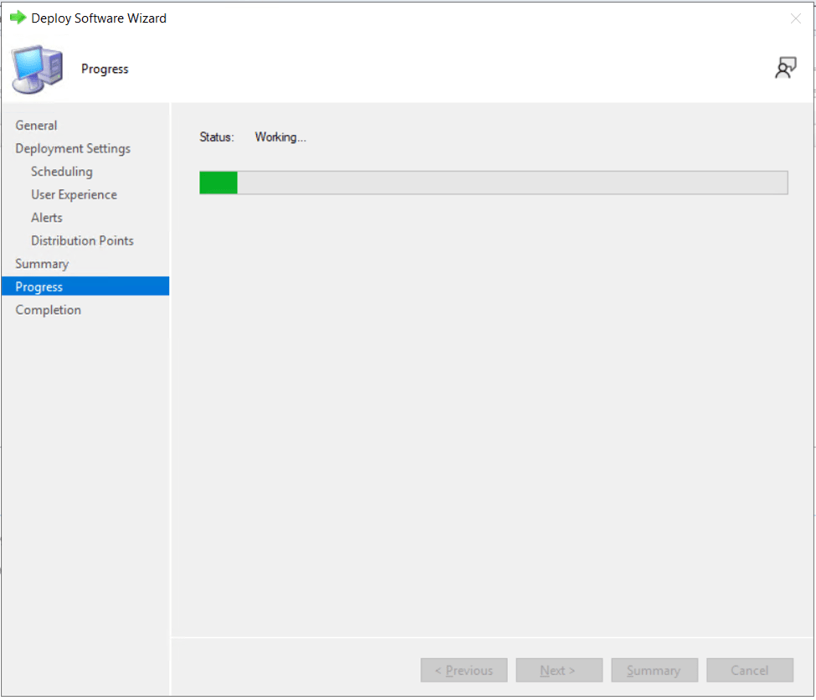Open the Scheduling page in sidebar
The height and width of the screenshot is (700, 816).
[x=62, y=172]
